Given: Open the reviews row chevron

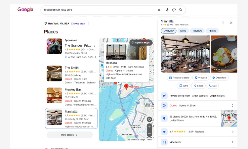Looking at the screenshot, I should (233, 131).
